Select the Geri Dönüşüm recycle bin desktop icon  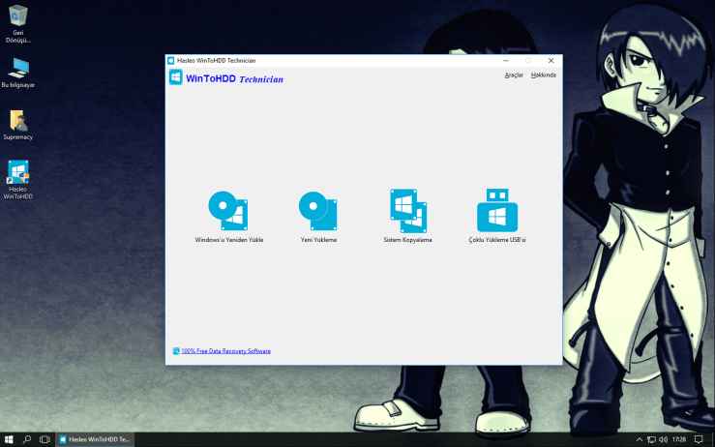click(x=17, y=24)
